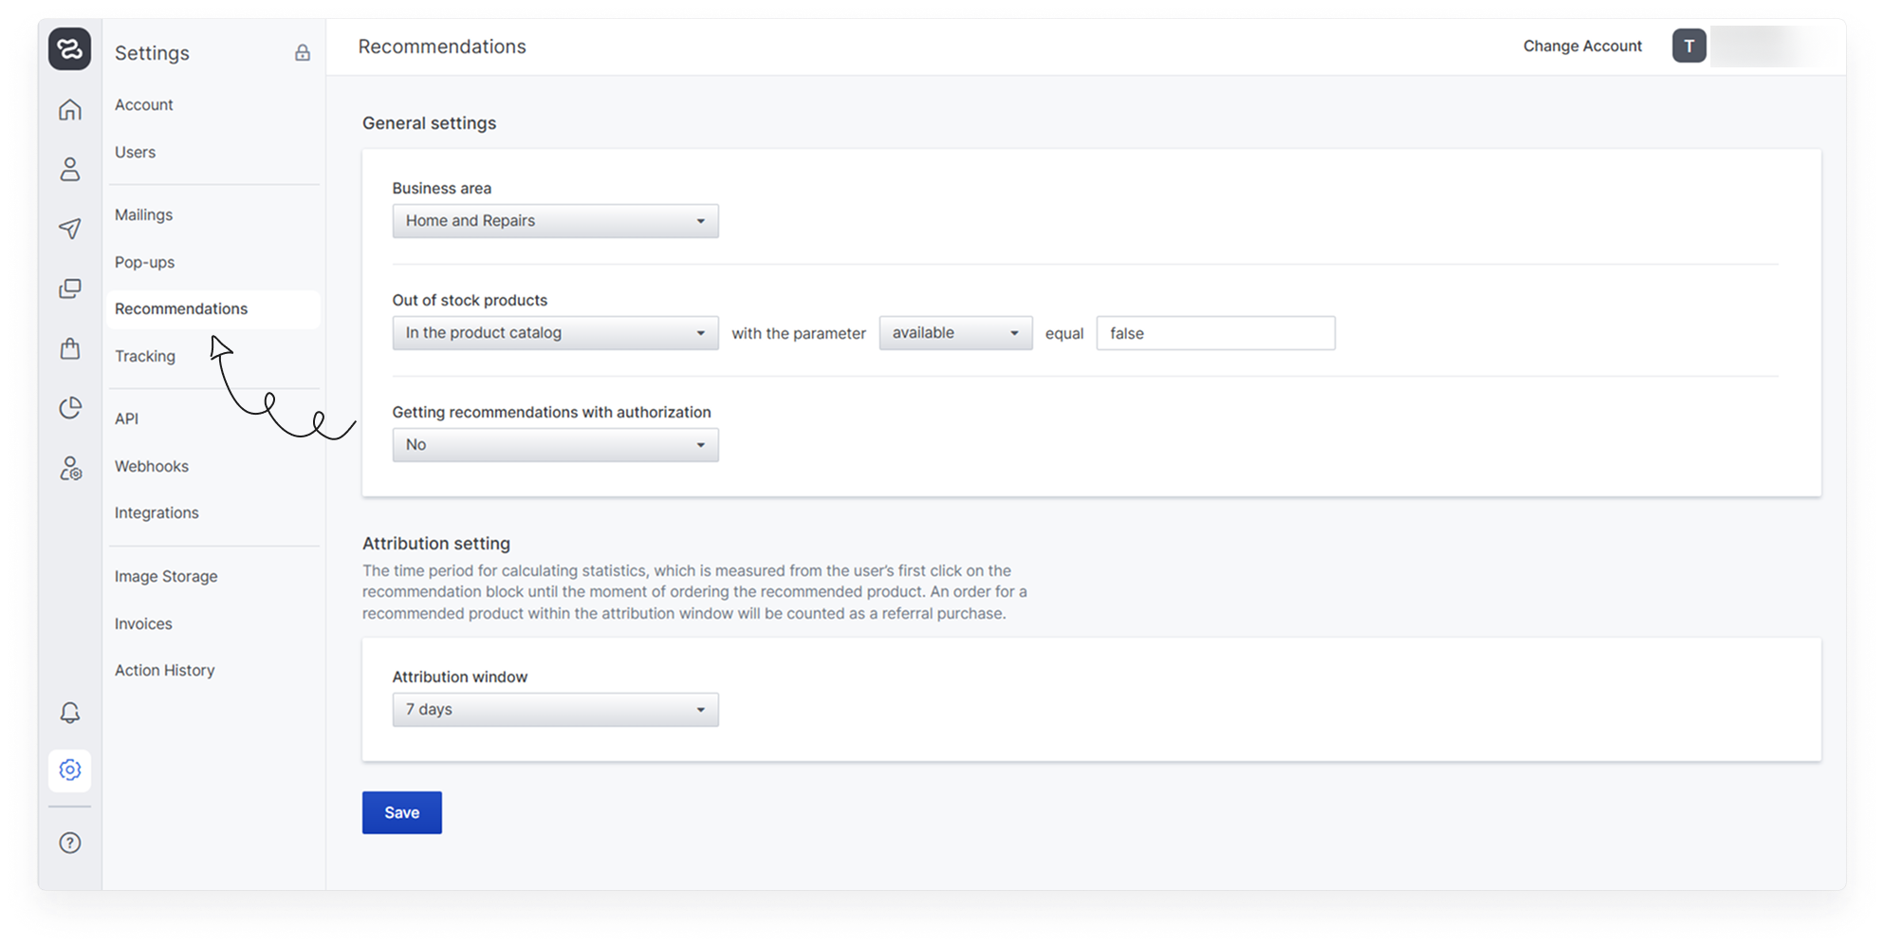Click the Change Account link
1884x947 pixels.
pyautogui.click(x=1581, y=46)
